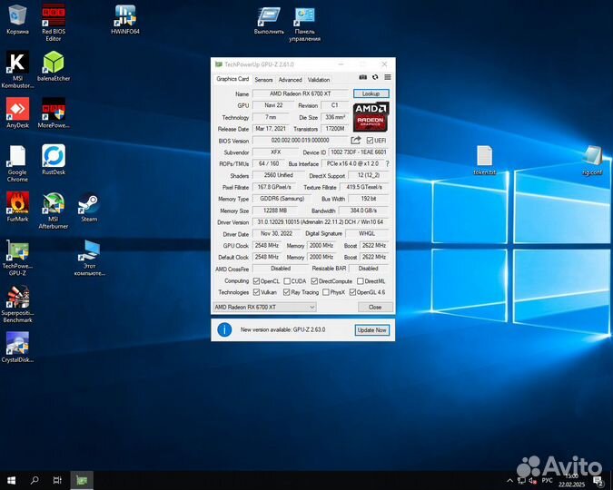Click the taskbar clock date 22.02.2025
The width and height of the screenshot is (613, 490).
[571, 485]
